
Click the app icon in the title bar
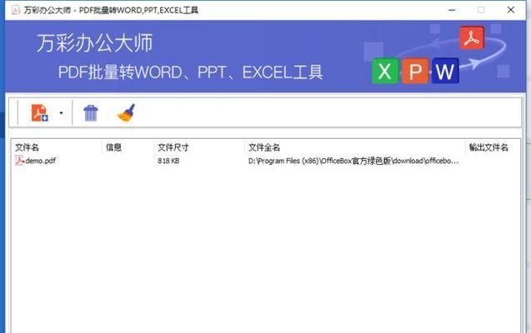[x=16, y=10]
